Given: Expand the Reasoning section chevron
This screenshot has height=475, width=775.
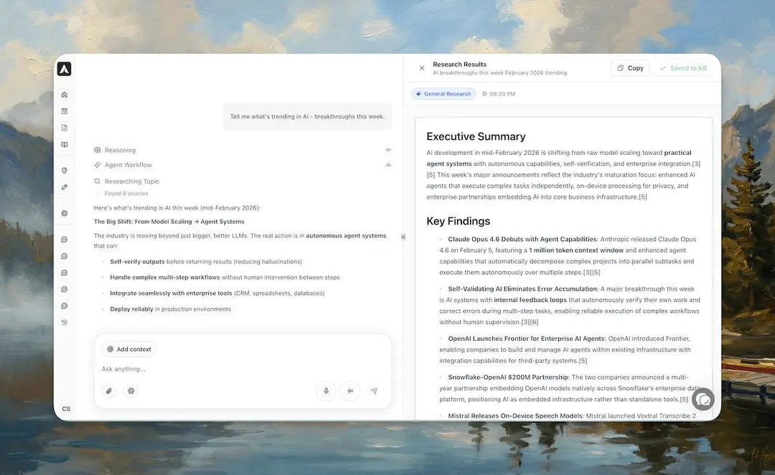Looking at the screenshot, I should pyautogui.click(x=388, y=150).
